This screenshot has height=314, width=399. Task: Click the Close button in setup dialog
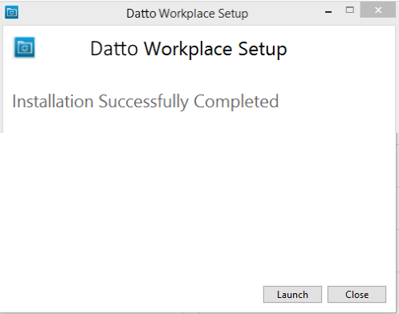[356, 295]
